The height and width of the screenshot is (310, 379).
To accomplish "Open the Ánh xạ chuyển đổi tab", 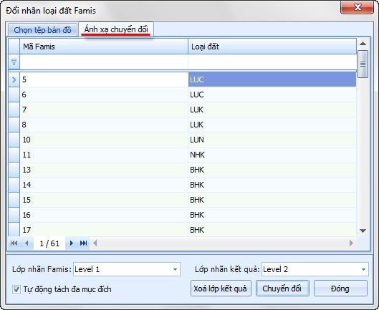I will click(116, 29).
